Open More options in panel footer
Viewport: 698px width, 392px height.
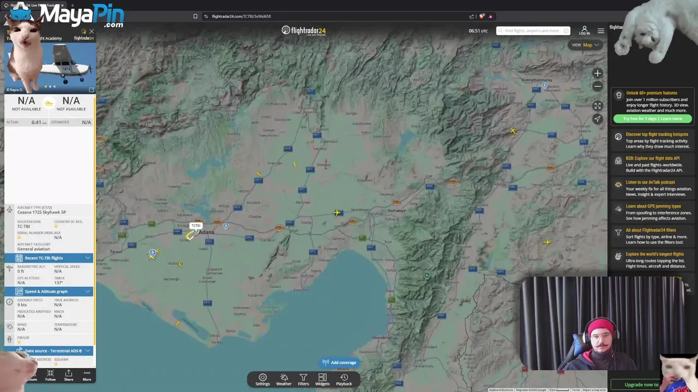(87, 375)
